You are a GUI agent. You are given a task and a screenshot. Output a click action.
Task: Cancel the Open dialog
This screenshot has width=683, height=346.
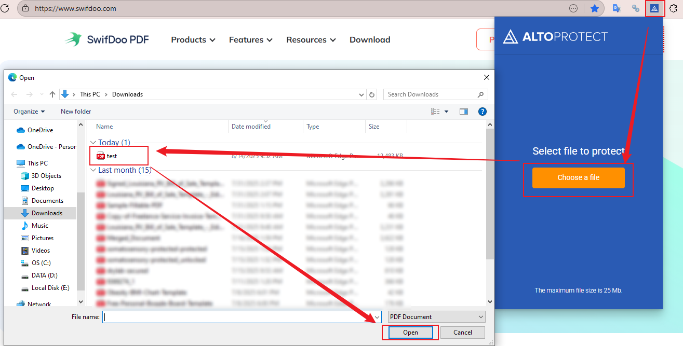(463, 333)
